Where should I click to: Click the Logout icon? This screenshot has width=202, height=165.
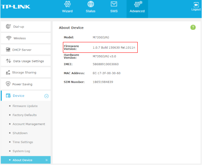coord(196,5)
